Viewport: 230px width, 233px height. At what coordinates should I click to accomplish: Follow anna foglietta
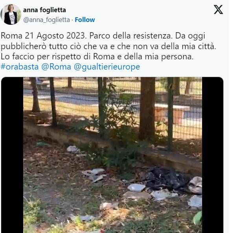point(85,20)
